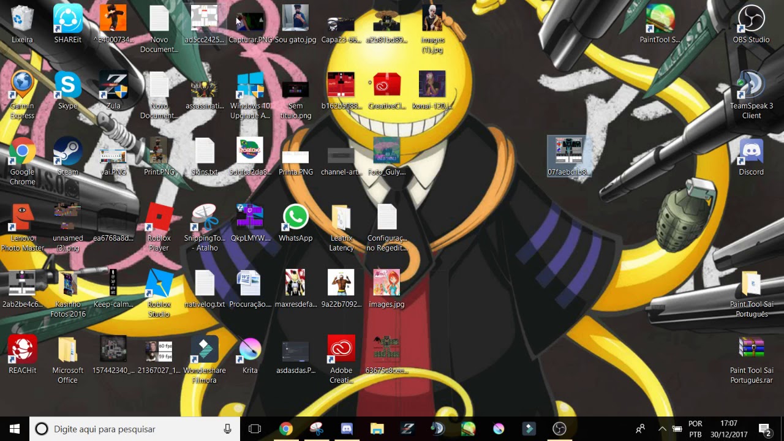
Task: Open the clock showing 17:07
Action: pyautogui.click(x=729, y=429)
